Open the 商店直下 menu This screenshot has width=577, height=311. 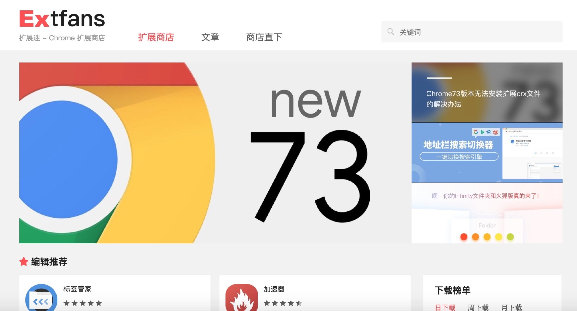264,37
